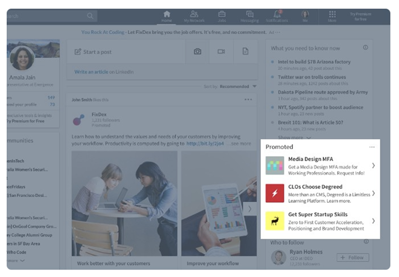This screenshot has height=277, width=399.
Task: Open the CLOs Choose Degreed ad title
Action: [315, 187]
